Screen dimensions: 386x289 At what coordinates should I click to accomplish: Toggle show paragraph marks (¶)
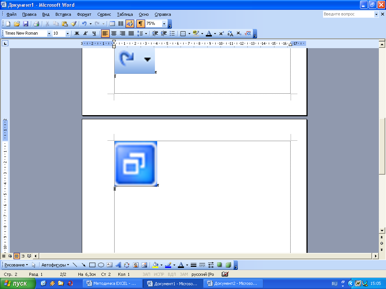(x=140, y=24)
